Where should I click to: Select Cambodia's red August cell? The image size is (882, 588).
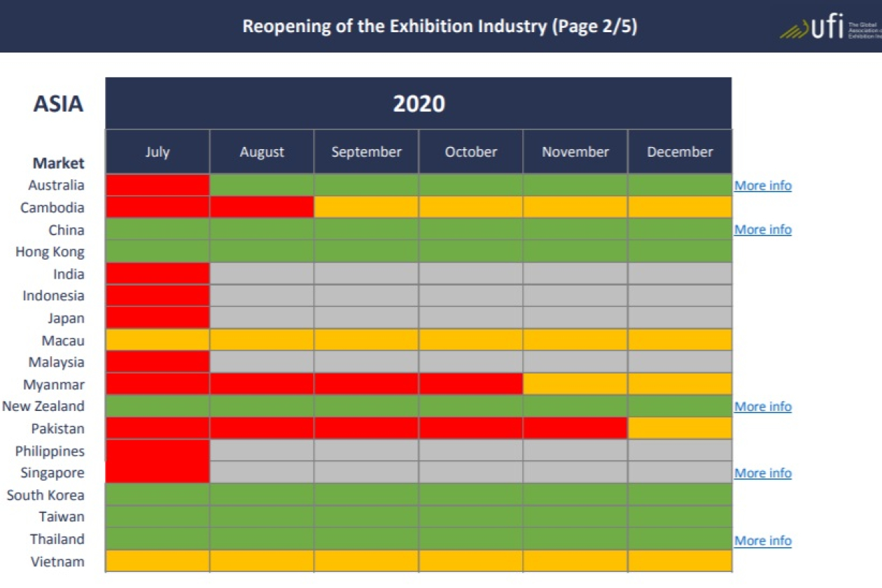[x=262, y=207]
